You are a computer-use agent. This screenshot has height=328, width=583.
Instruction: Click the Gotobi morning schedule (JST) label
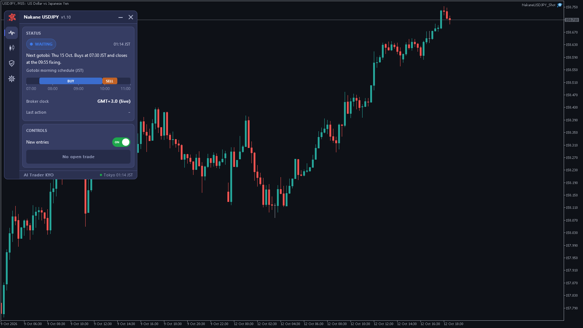coord(55,70)
